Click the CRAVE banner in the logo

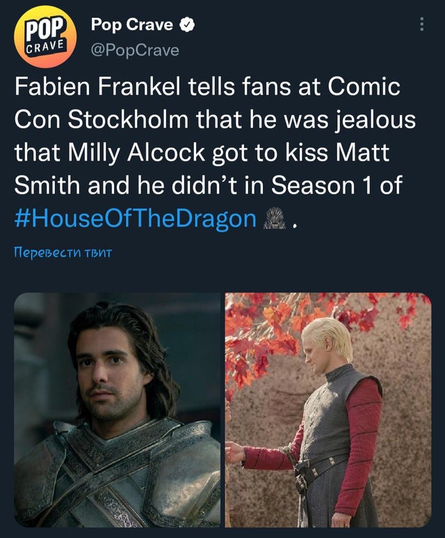(46, 47)
